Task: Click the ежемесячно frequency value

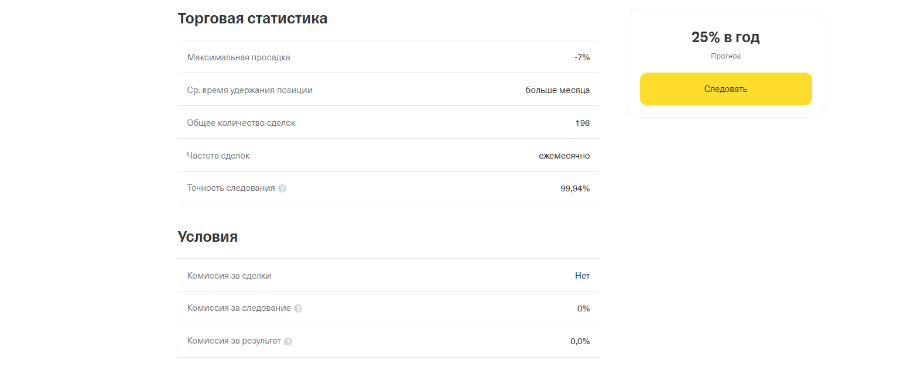Action: click(564, 156)
